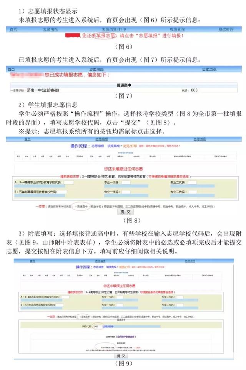This screenshot has width=246, height=370.
Task: Open 山师附中附表说明 link in Figure 9
Action: (126, 337)
